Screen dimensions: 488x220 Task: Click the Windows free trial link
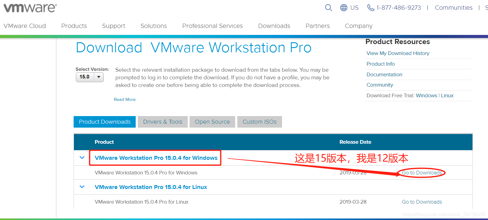pos(426,95)
